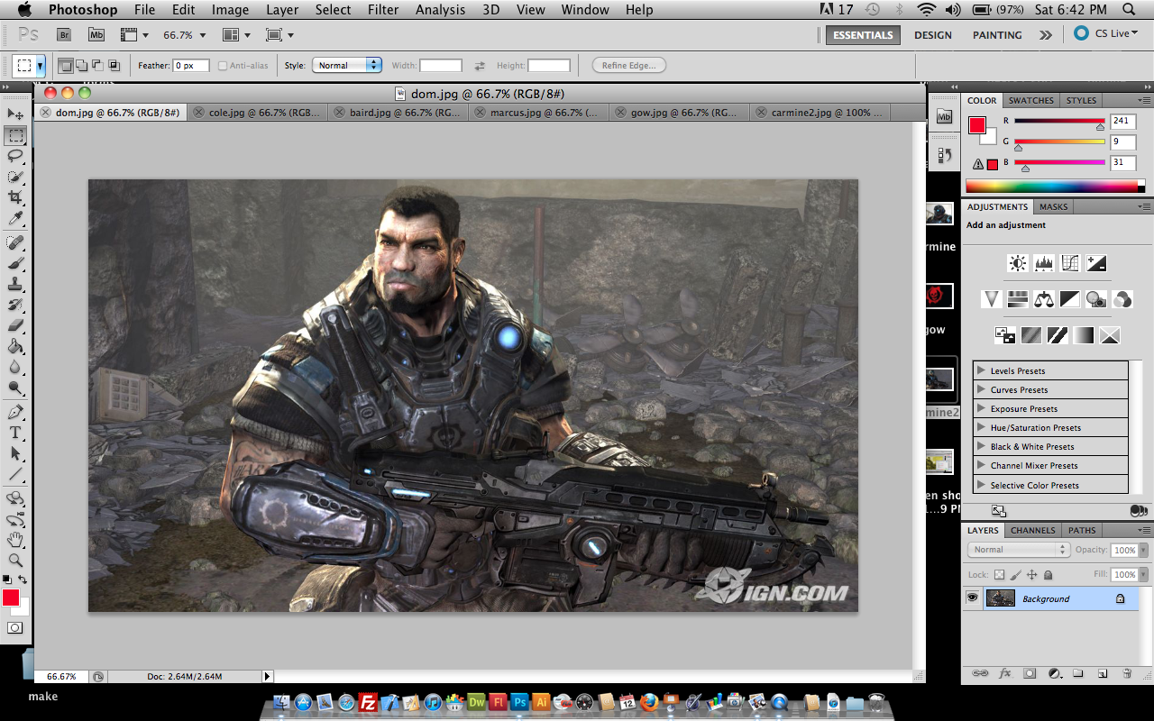1154x721 pixels.
Task: Select the Eyedropper tool
Action: tap(15, 219)
